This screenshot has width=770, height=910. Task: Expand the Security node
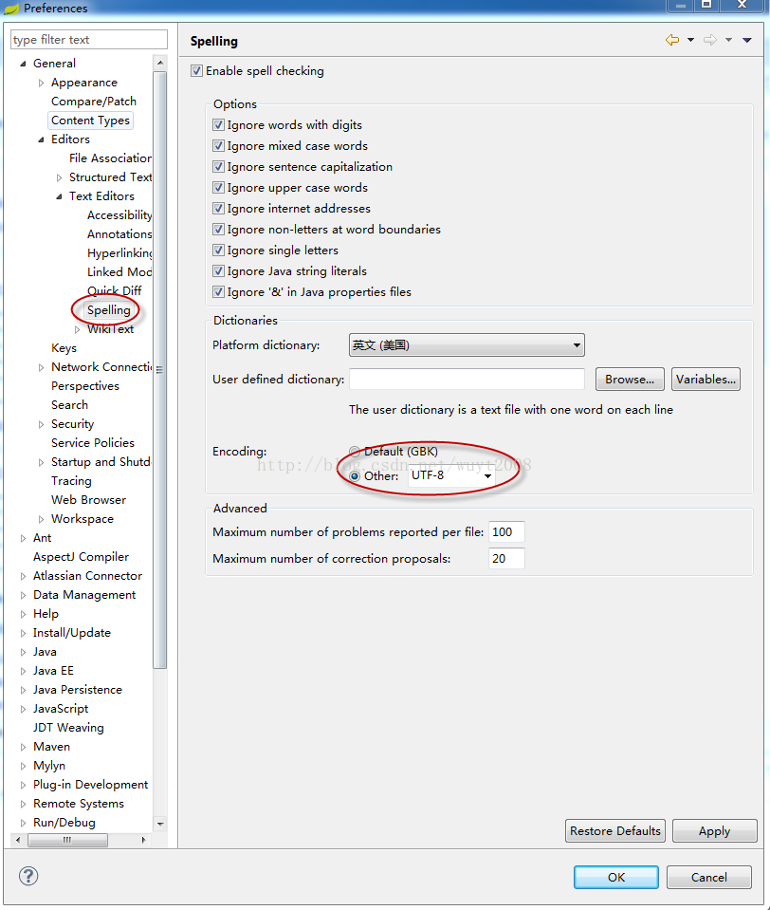(x=41, y=424)
